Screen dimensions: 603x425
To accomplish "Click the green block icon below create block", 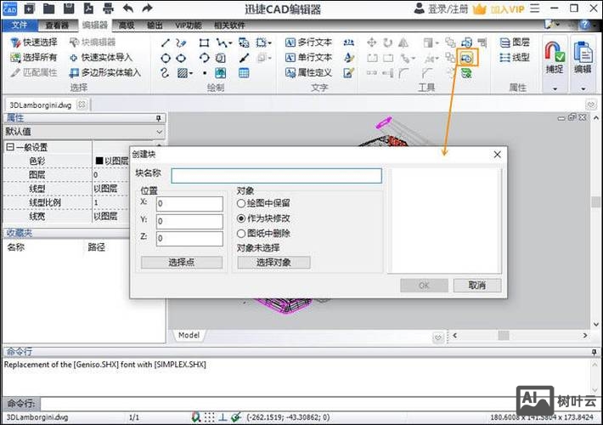I will click(x=466, y=73).
